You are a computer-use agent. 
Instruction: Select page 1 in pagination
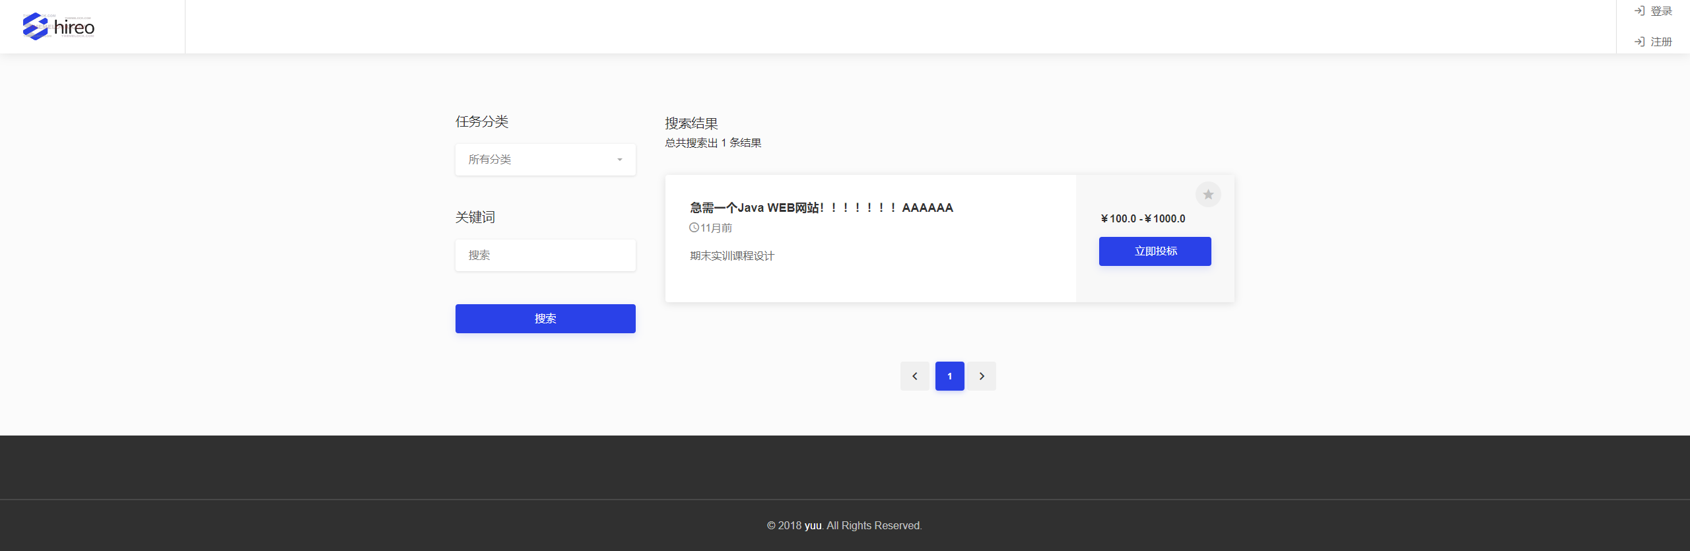click(949, 376)
